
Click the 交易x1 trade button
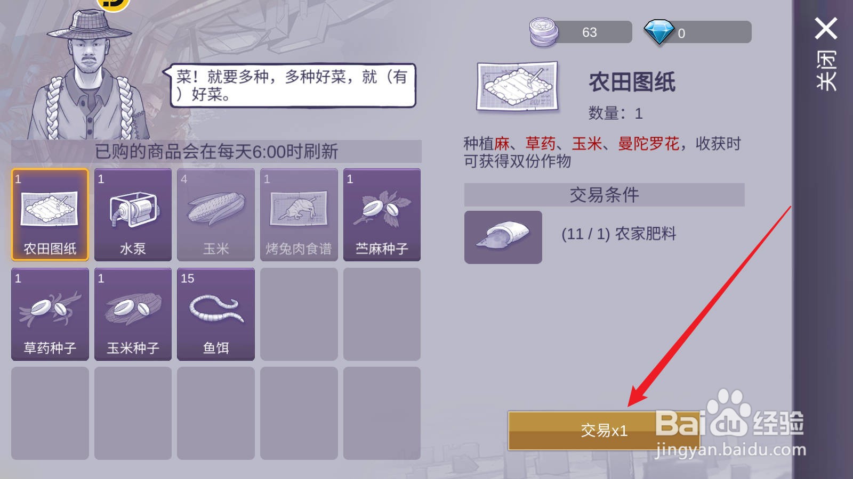(604, 431)
